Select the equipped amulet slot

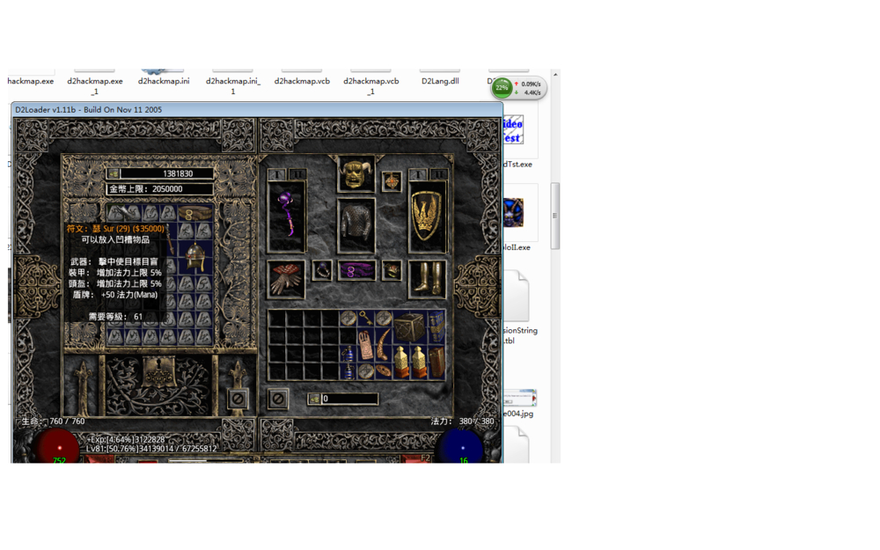tap(392, 181)
